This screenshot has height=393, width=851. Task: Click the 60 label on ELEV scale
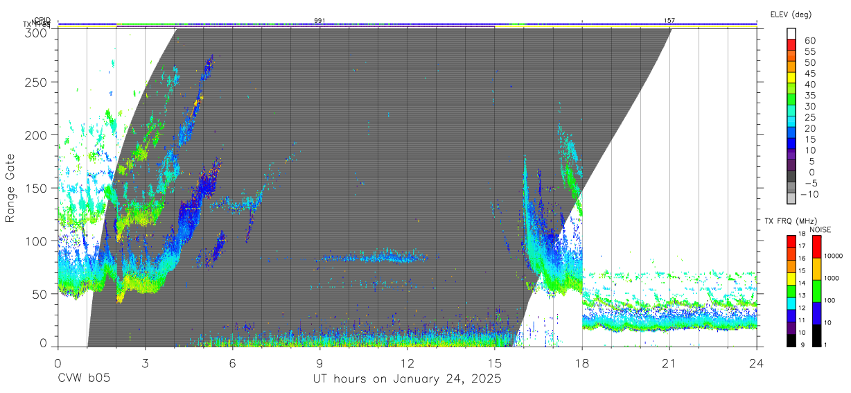point(809,41)
